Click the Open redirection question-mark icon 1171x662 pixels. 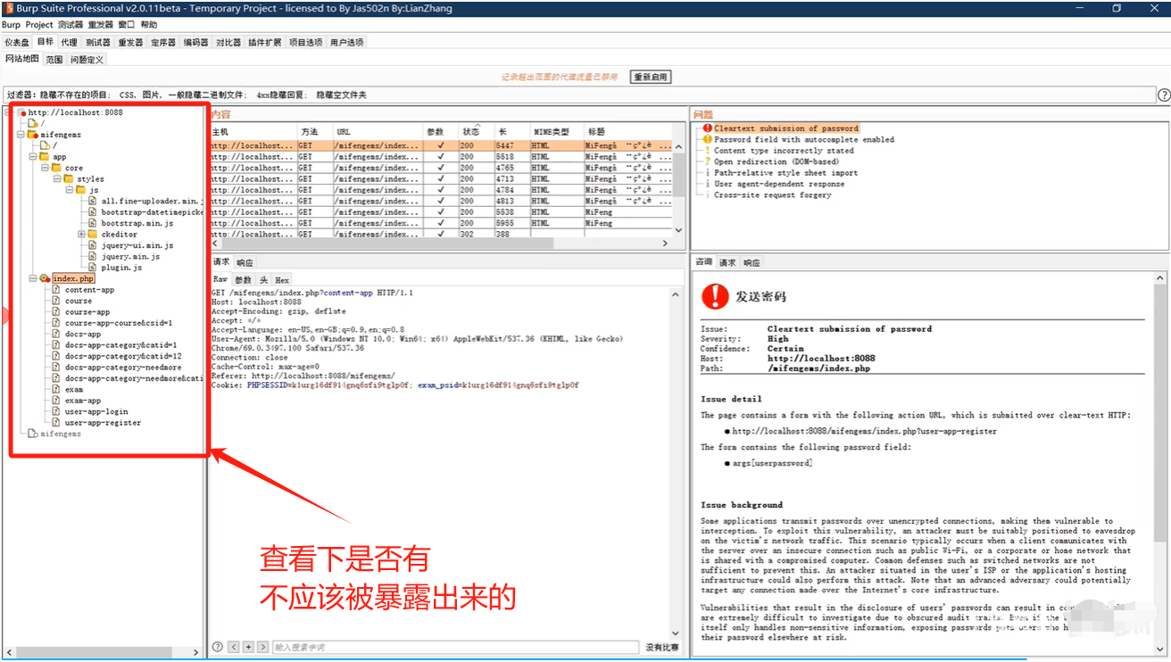[708, 161]
